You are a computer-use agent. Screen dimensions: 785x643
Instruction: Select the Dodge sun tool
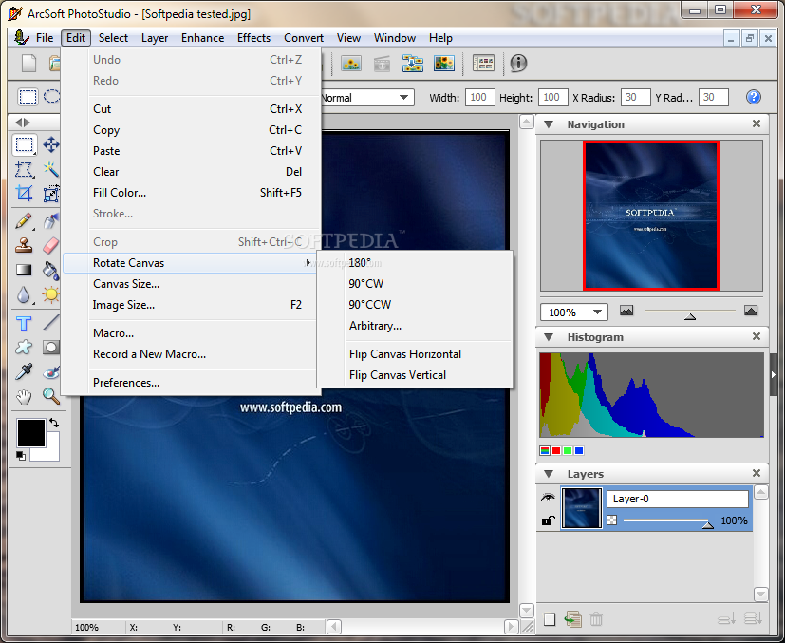click(51, 294)
